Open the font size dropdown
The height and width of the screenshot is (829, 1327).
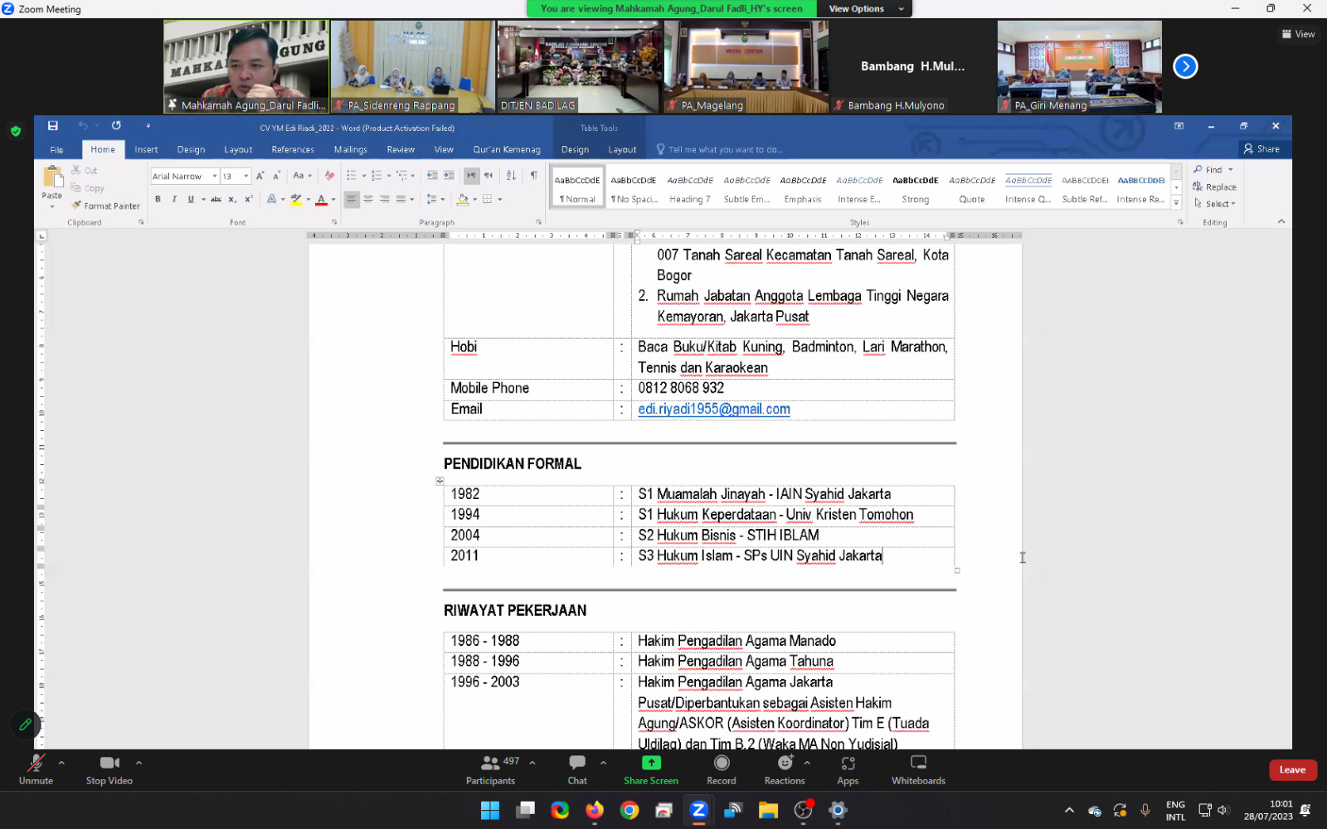(x=245, y=176)
